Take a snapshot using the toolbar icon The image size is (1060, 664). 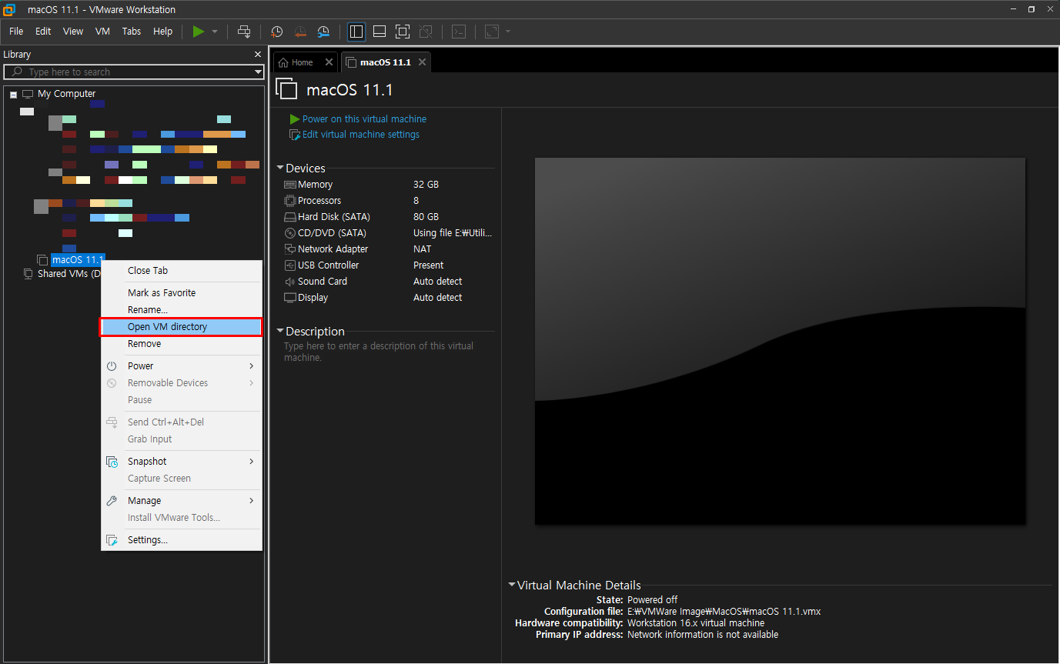tap(277, 32)
